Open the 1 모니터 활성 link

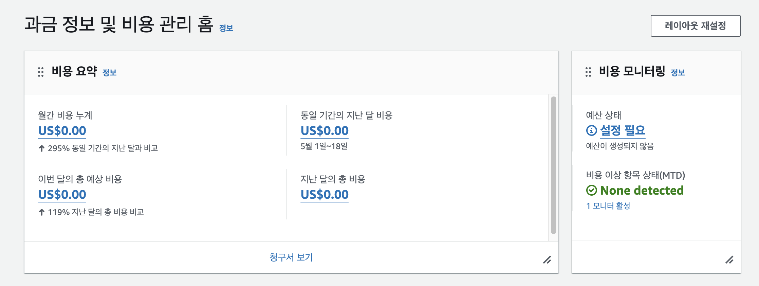pyautogui.click(x=608, y=206)
